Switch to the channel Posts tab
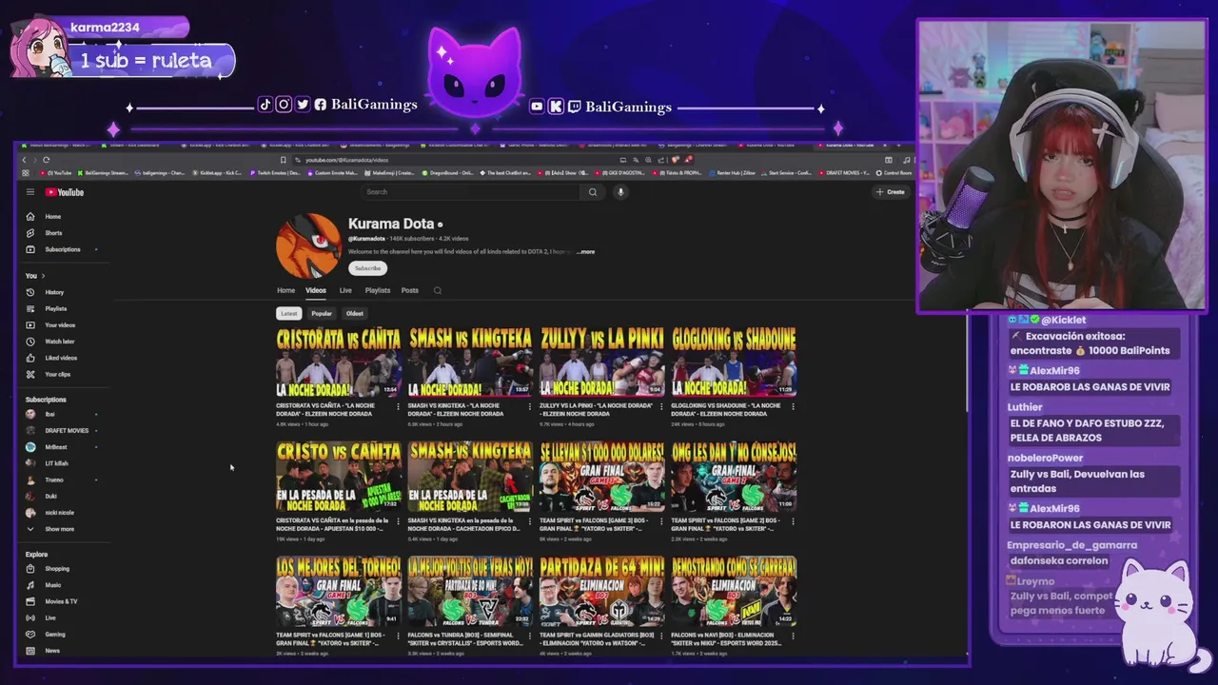 [x=410, y=290]
